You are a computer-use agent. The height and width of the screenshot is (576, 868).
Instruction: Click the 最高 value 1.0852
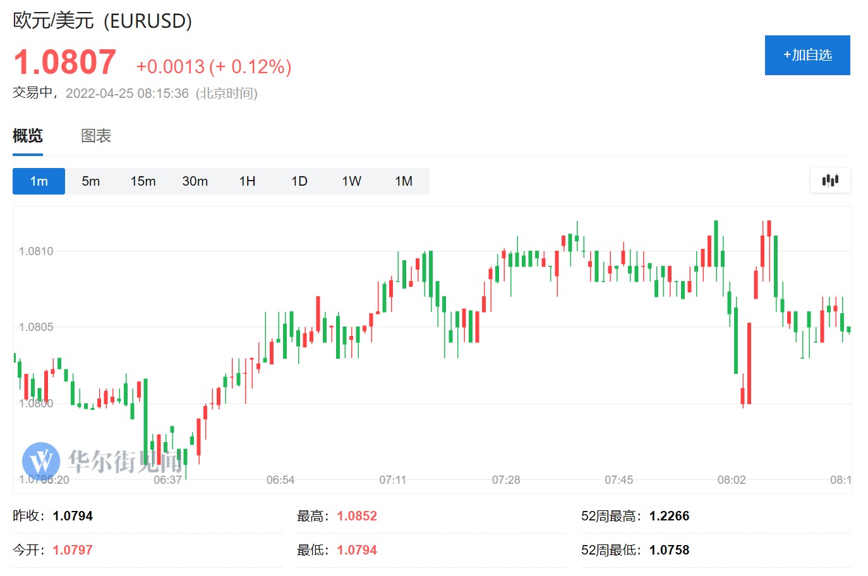coord(357,516)
